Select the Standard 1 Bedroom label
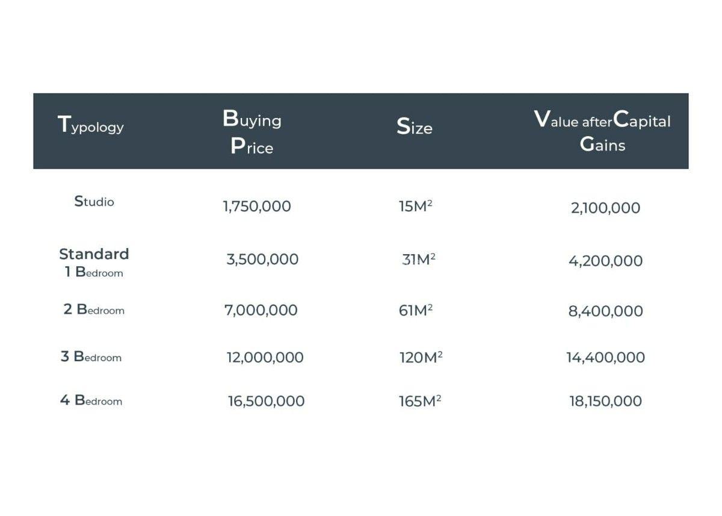Image resolution: width=722 pixels, height=516 pixels. point(94,263)
